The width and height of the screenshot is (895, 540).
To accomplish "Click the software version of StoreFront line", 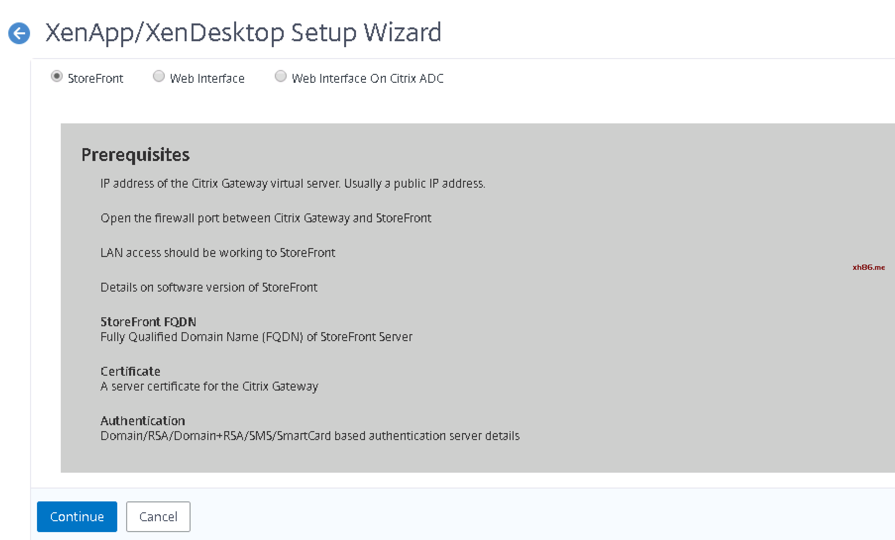I will 209,287.
